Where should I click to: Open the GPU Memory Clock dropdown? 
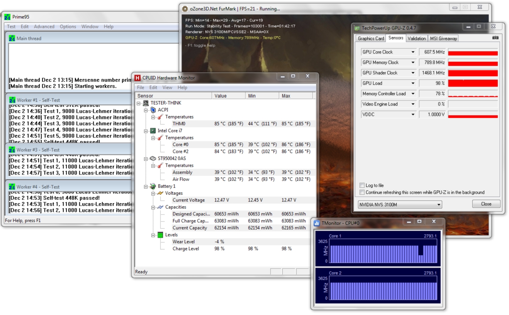point(412,62)
